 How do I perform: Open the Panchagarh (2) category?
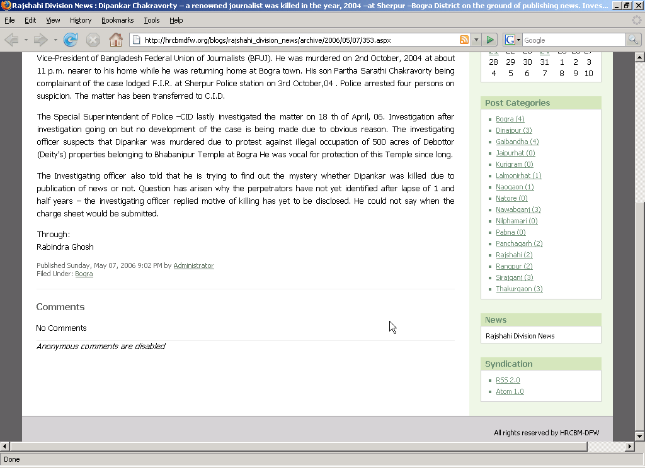519,243
